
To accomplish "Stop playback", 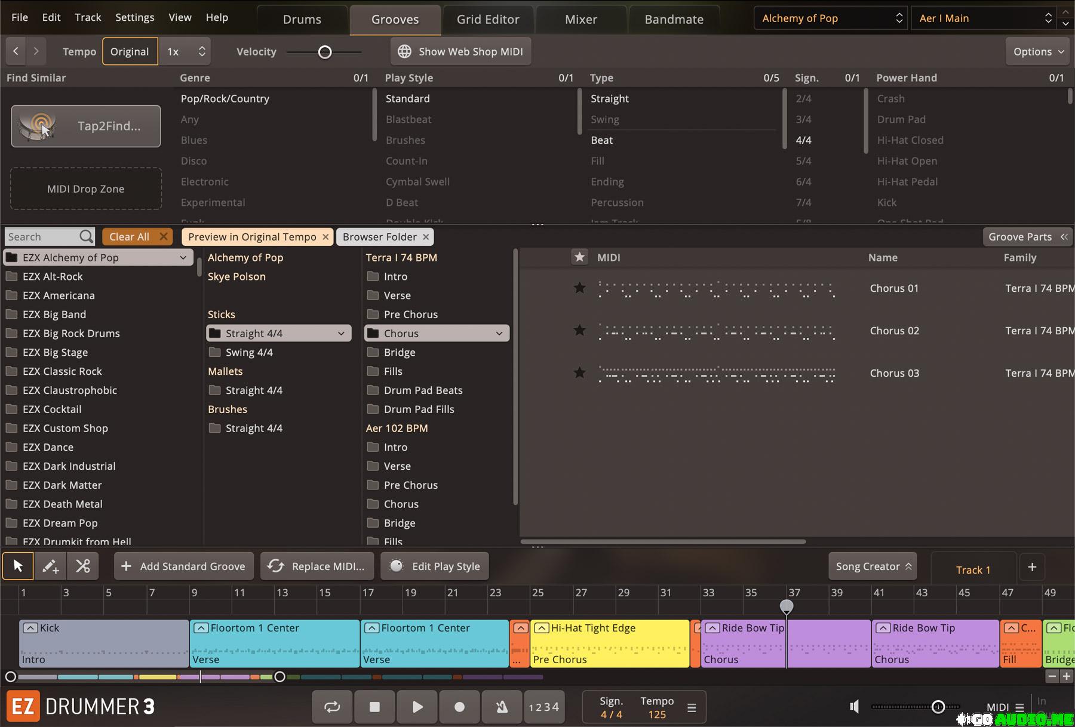I will click(374, 707).
